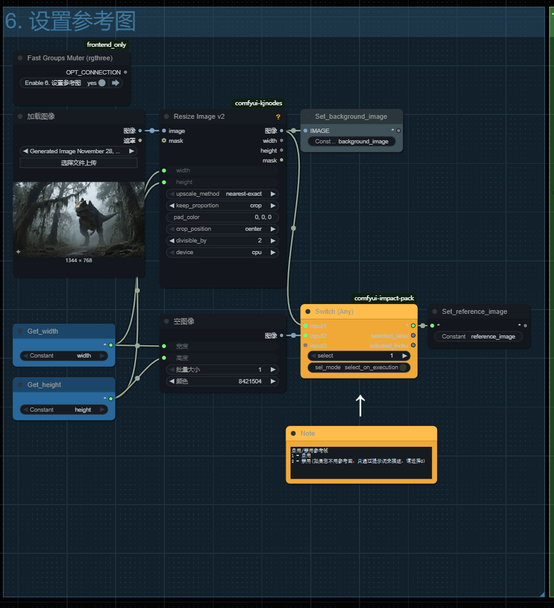Click the 空图像 node collapse dot
Image resolution: width=554 pixels, height=608 pixels.
point(166,322)
